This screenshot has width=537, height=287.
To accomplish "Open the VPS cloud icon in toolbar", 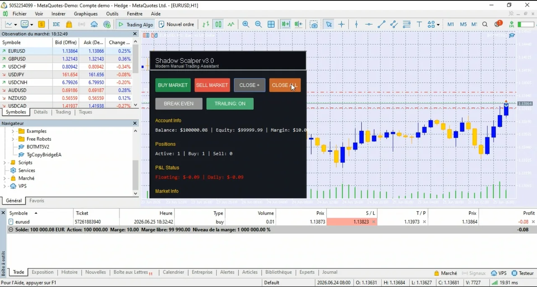I will (x=94, y=24).
